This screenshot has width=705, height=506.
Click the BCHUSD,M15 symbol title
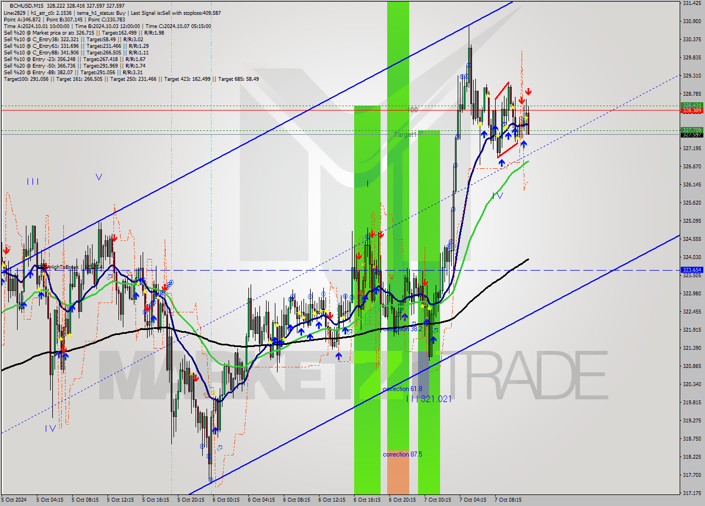[27, 6]
